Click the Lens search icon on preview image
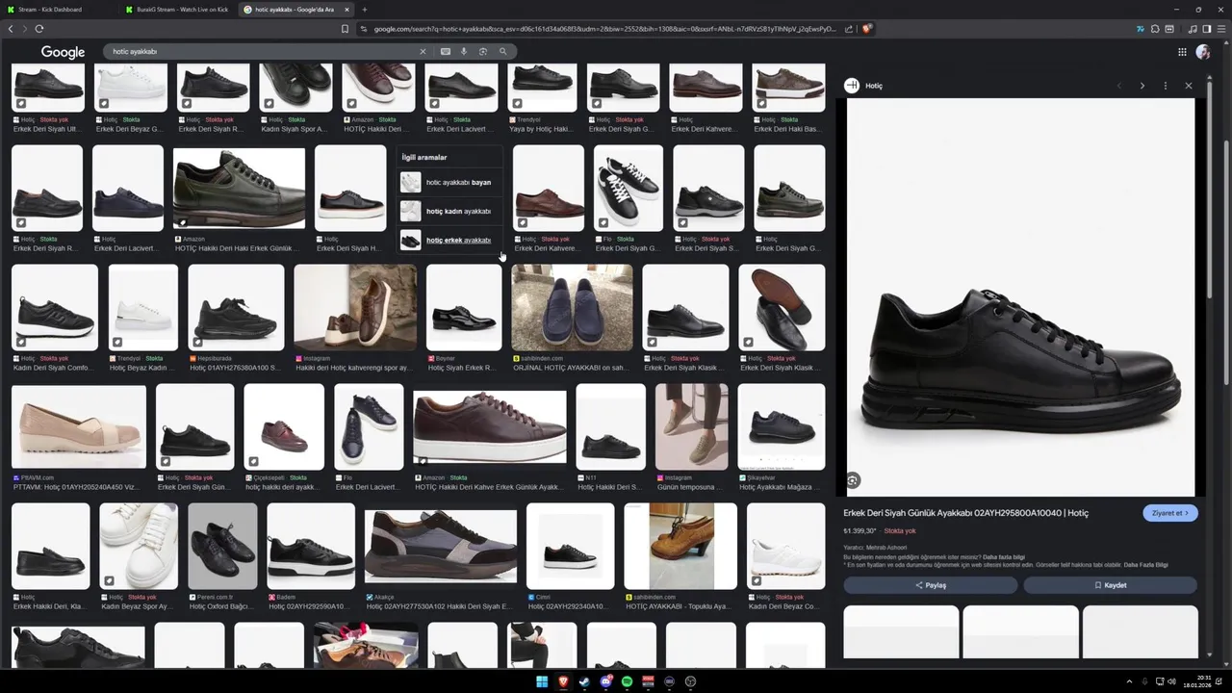Viewport: 1232px width, 693px height. coord(853,480)
